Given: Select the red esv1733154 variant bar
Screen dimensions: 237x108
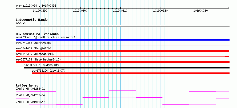Looking at the screenshot, I should [x=131, y=73].
